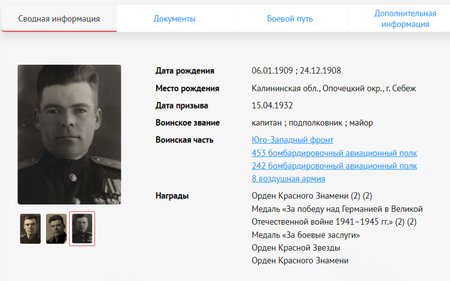Click the award Орден Красной Звезды
Image resolution: width=450 pixels, height=281 pixels.
click(x=296, y=248)
